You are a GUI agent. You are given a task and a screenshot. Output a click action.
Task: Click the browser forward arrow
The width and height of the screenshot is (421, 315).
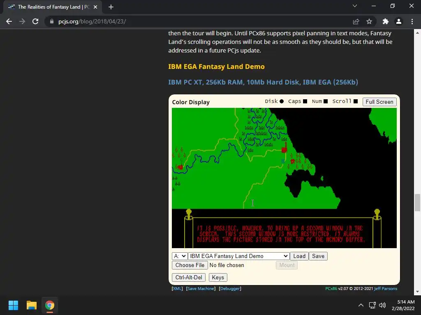click(x=22, y=21)
